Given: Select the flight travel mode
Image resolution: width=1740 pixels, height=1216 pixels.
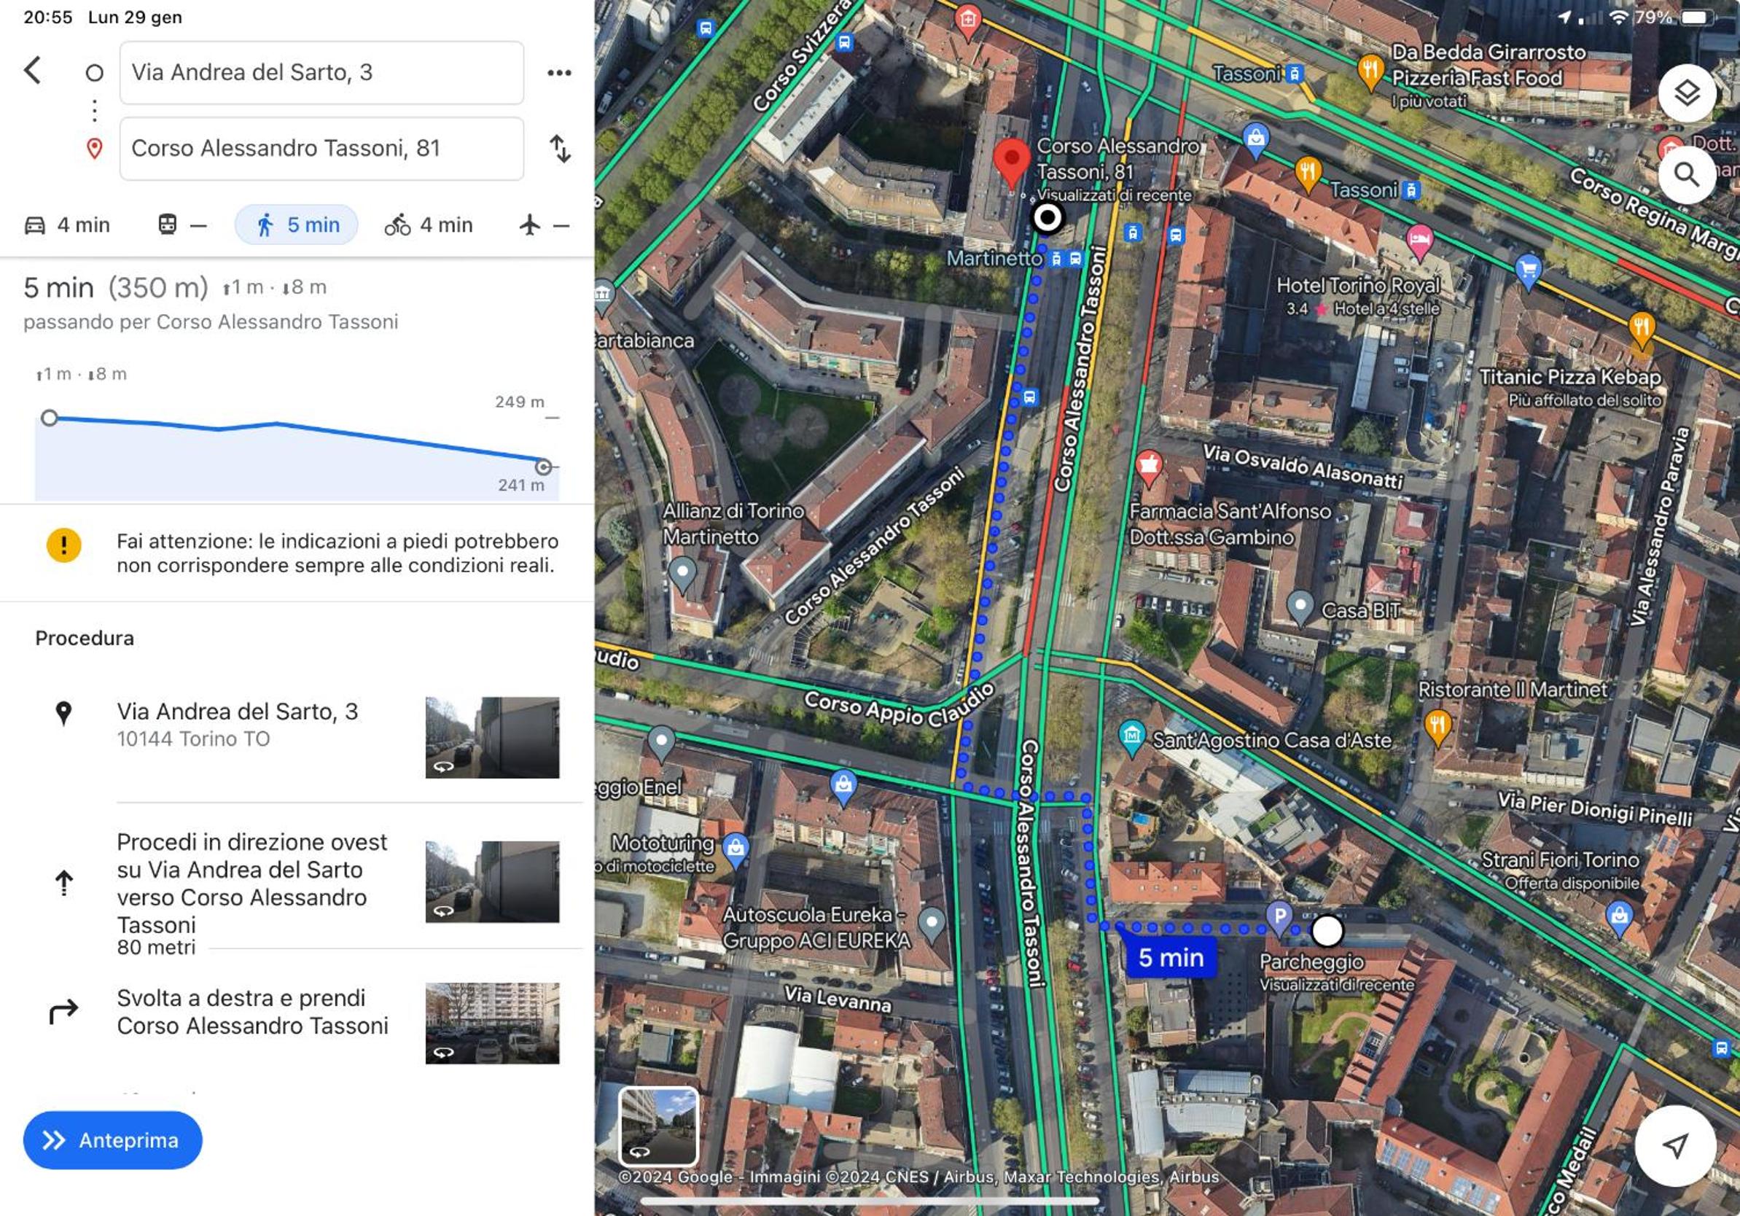Looking at the screenshot, I should (544, 225).
